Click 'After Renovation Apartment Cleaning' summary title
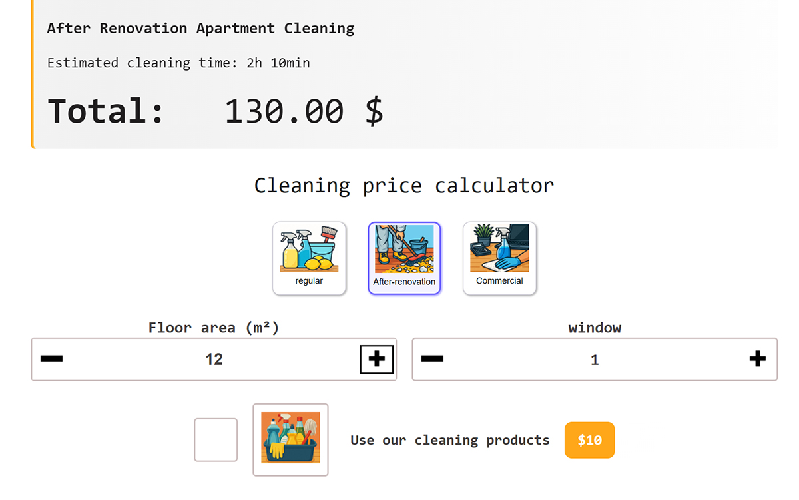 click(x=200, y=29)
